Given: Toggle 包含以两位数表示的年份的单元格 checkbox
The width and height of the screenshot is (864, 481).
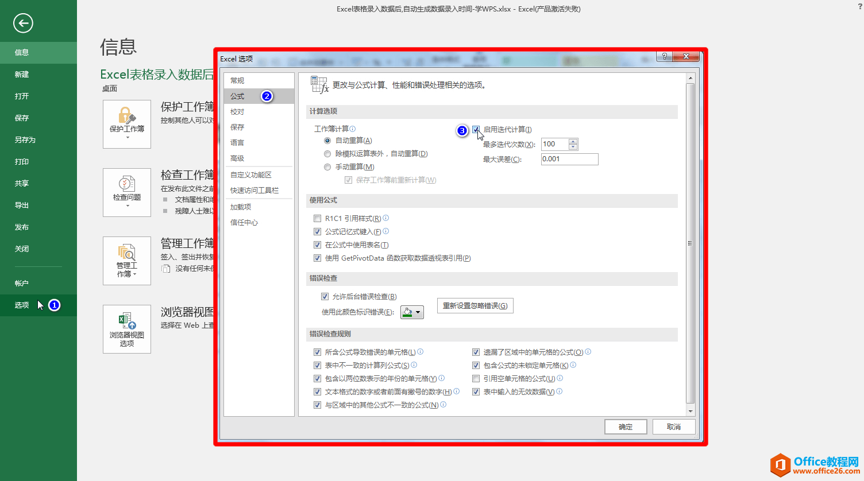Looking at the screenshot, I should tap(317, 379).
